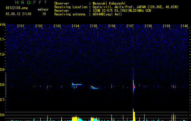The width and height of the screenshot is (191, 121).
Task: Click the meteor echo cluster near 2135
Action: tap(95, 87)
